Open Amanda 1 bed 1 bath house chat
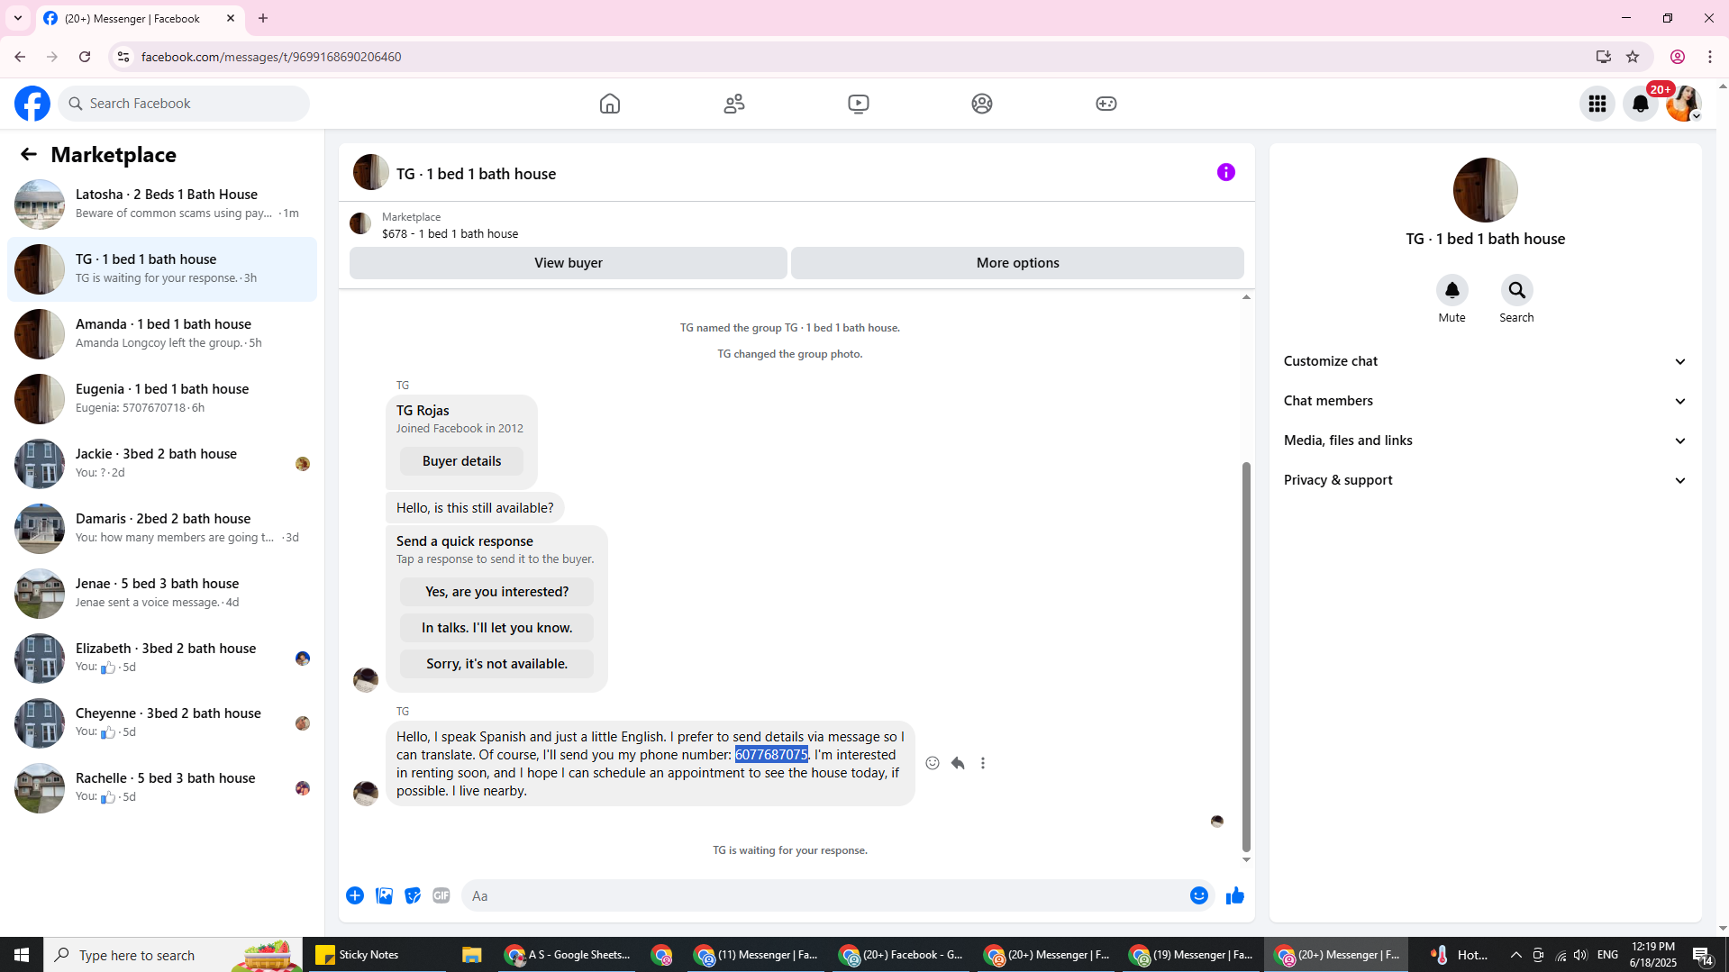This screenshot has height=972, width=1729. (x=162, y=333)
